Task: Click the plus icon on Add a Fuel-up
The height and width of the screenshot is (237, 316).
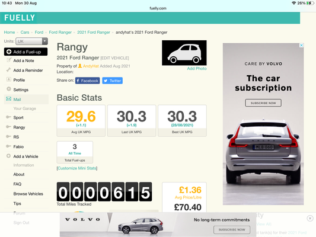Action: coord(9,52)
